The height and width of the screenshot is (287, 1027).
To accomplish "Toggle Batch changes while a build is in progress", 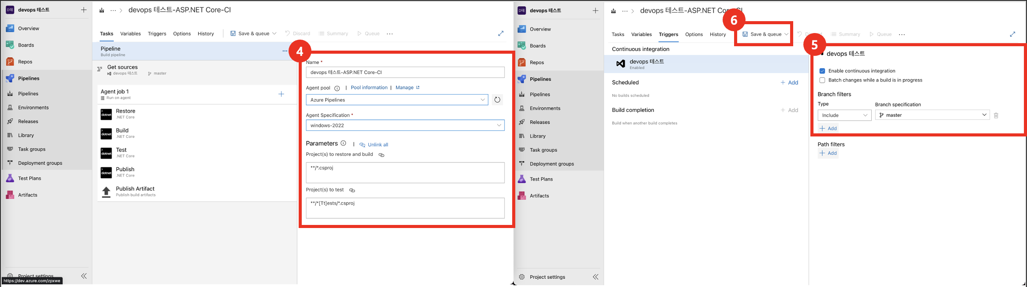I will pyautogui.click(x=822, y=80).
